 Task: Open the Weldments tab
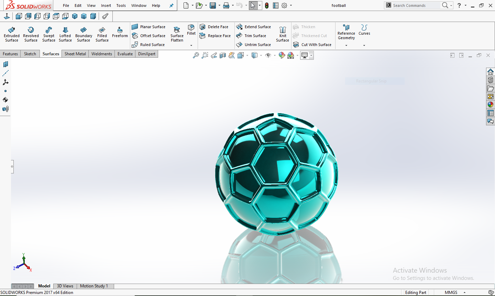102,54
